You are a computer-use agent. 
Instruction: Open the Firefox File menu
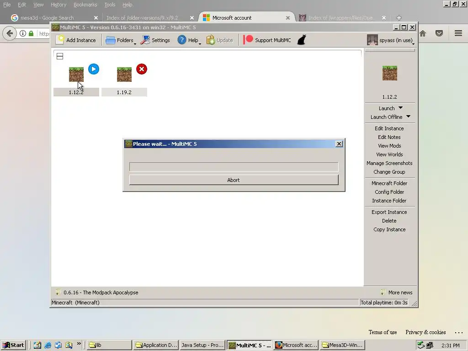(6, 5)
